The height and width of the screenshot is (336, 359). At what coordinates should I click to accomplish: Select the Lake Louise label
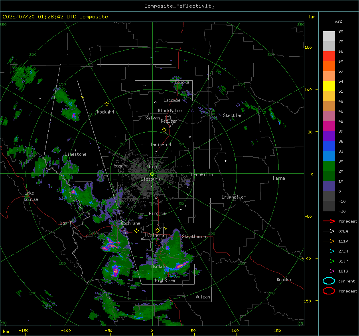click(31, 196)
